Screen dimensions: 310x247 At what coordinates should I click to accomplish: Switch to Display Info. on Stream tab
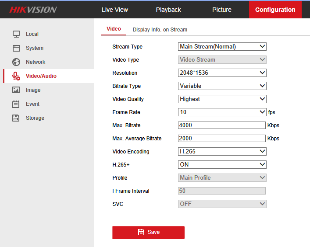[x=160, y=30]
